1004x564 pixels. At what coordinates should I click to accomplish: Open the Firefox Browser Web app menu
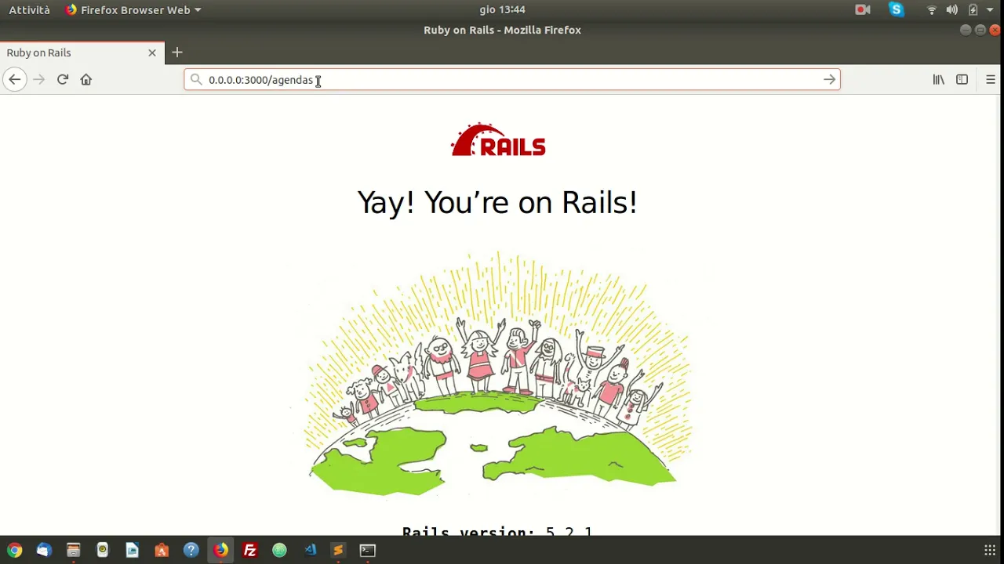coord(133,9)
